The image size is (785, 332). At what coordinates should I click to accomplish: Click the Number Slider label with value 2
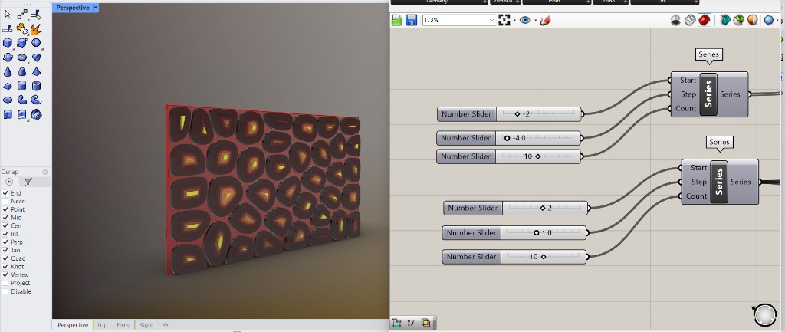(472, 209)
